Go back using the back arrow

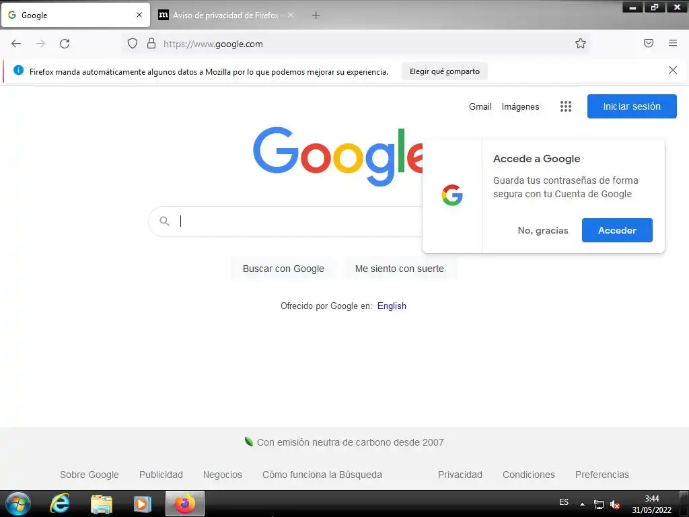click(x=16, y=44)
